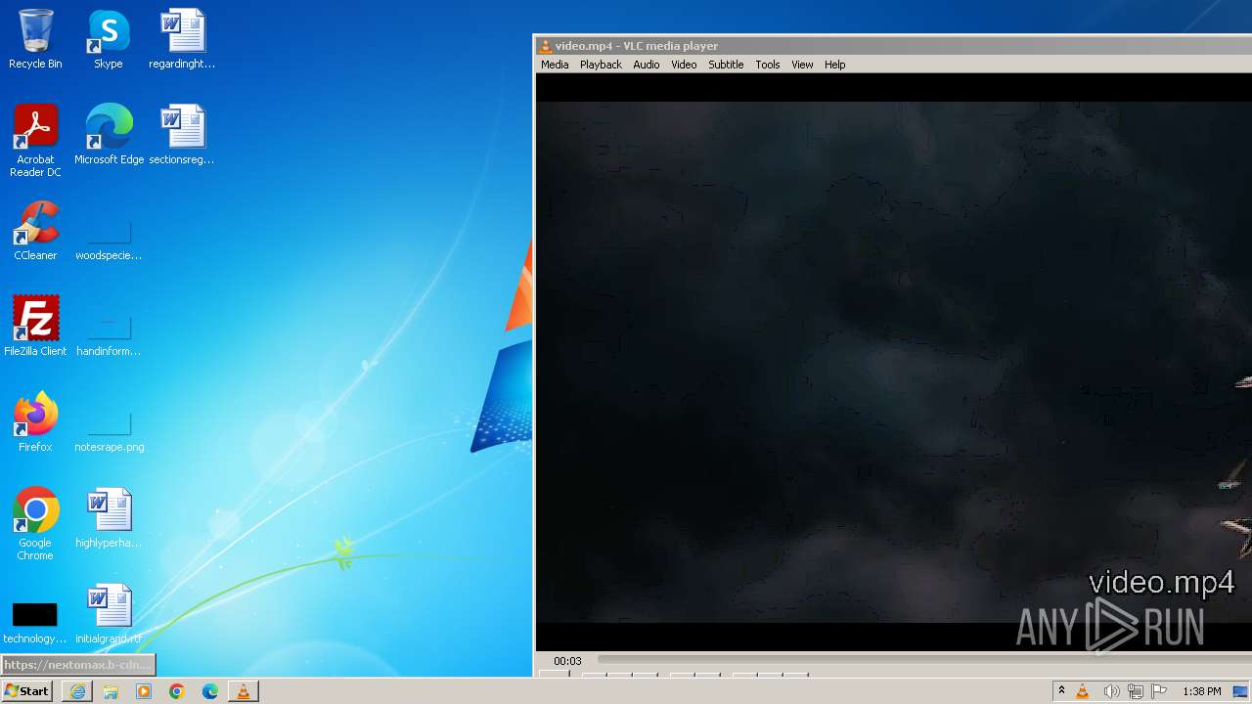Viewport: 1252px width, 704px height.
Task: Open the network tray icon
Action: tap(1135, 691)
